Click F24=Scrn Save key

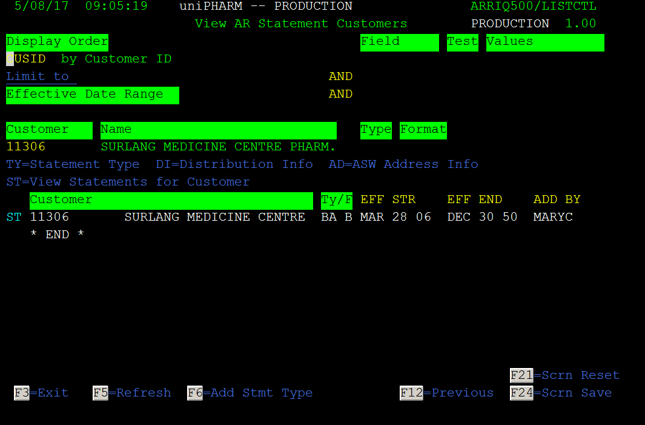point(561,393)
